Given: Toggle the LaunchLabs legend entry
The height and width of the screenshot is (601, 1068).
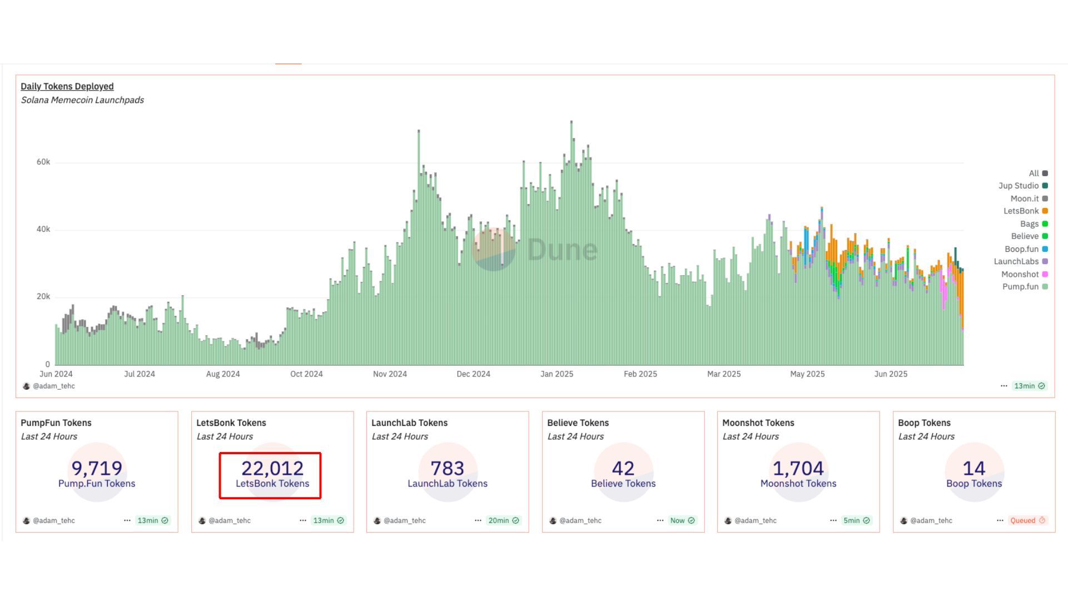Looking at the screenshot, I should 1021,261.
